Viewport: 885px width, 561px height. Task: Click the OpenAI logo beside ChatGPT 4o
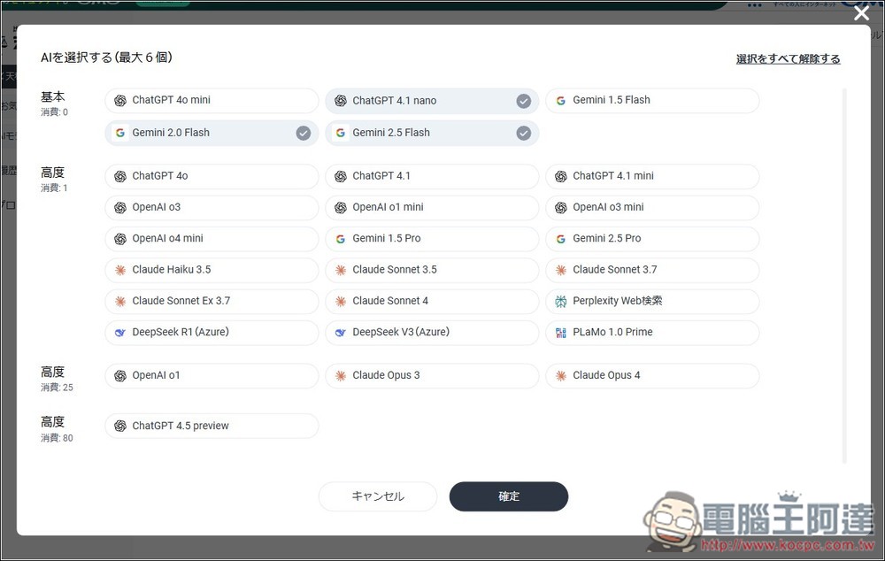pyautogui.click(x=120, y=177)
